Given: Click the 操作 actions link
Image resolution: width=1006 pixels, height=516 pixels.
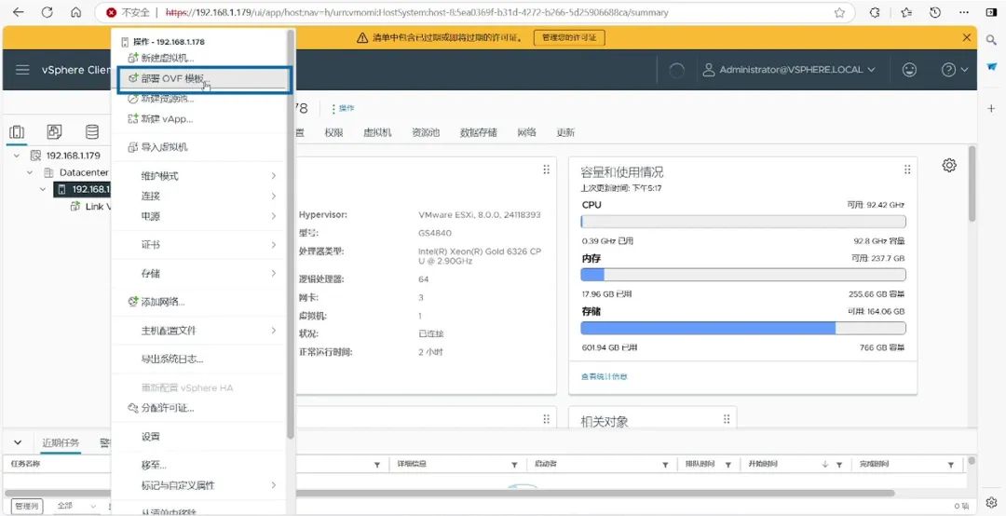Looking at the screenshot, I should click(x=343, y=108).
